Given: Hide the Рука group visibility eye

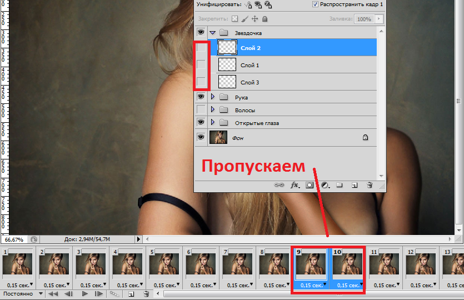Looking at the screenshot, I should click(x=201, y=97).
